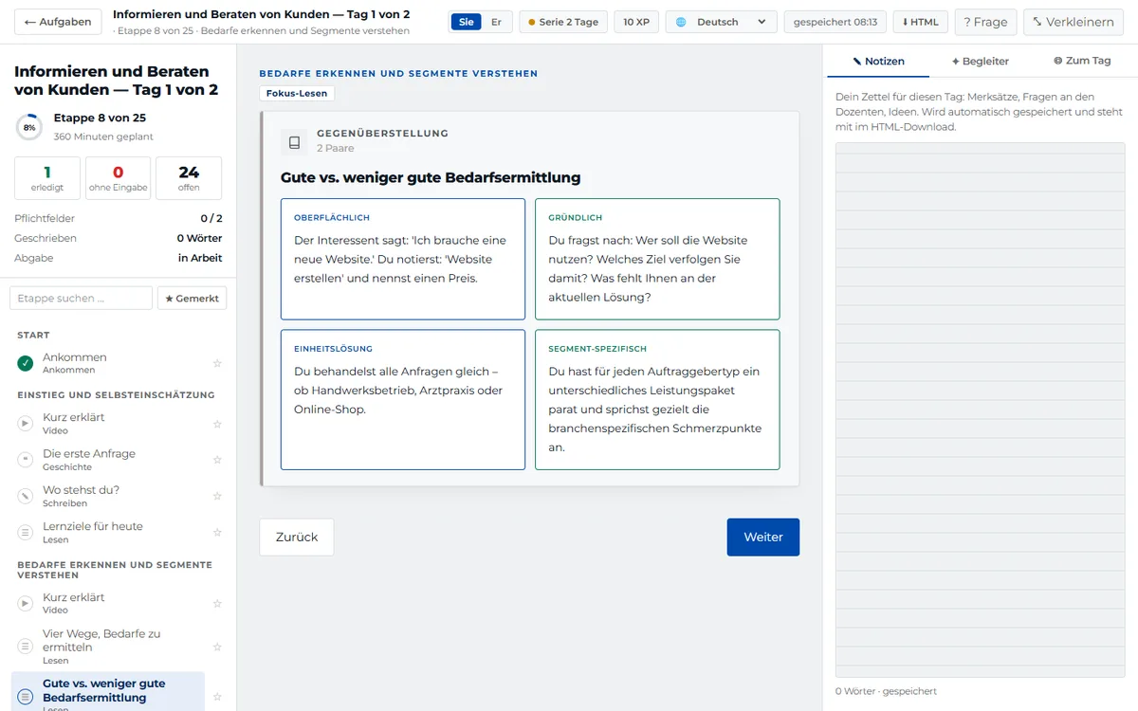Click pencil icon of Wo stehst du?
Viewport: 1138px width, 711px height.
(26, 496)
